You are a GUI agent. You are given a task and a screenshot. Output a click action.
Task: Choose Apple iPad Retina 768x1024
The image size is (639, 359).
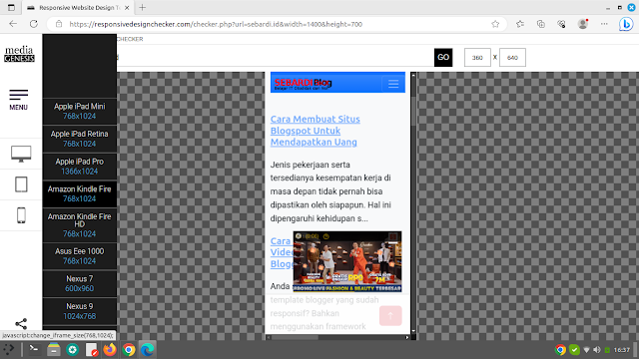click(80, 139)
